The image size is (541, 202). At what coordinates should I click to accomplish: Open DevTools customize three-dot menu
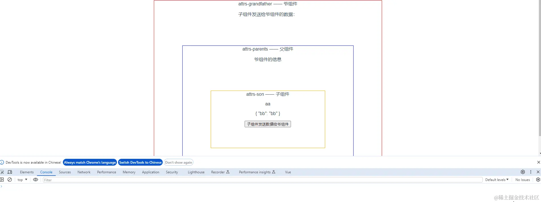pyautogui.click(x=531, y=172)
